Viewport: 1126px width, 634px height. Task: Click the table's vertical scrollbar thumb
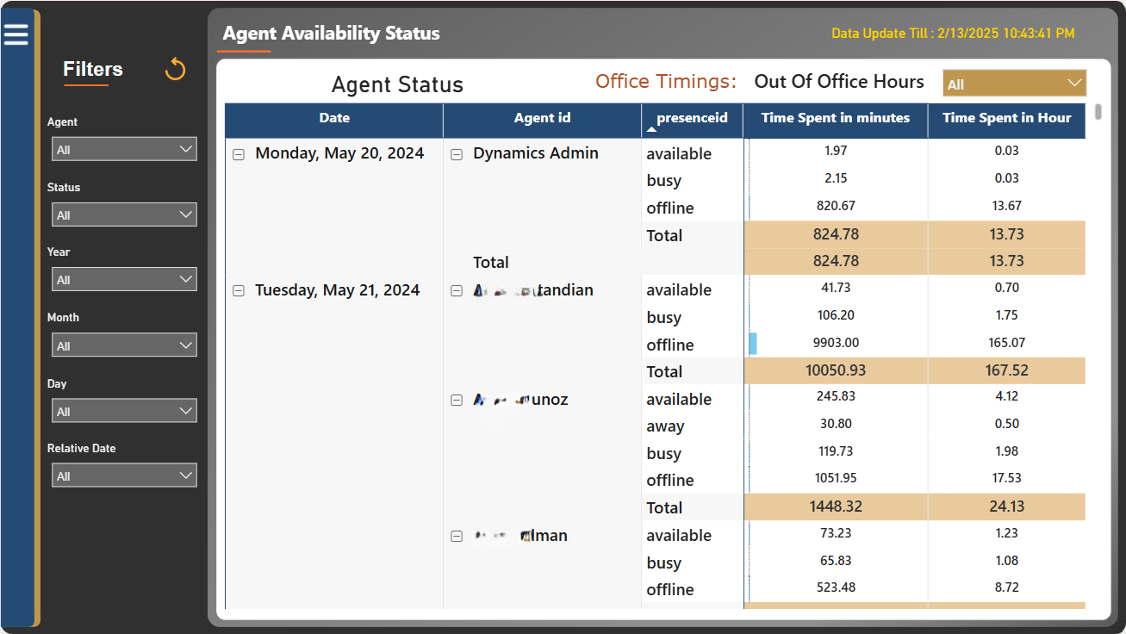pos(1098,111)
